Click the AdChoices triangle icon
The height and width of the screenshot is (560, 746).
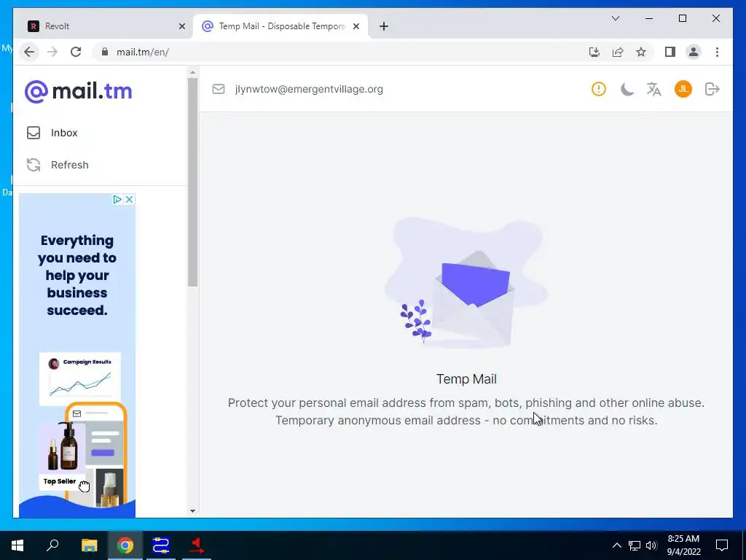click(x=117, y=200)
